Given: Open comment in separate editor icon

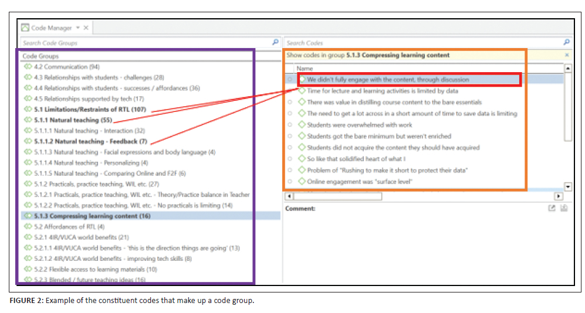Looking at the screenshot, I should (552, 209).
